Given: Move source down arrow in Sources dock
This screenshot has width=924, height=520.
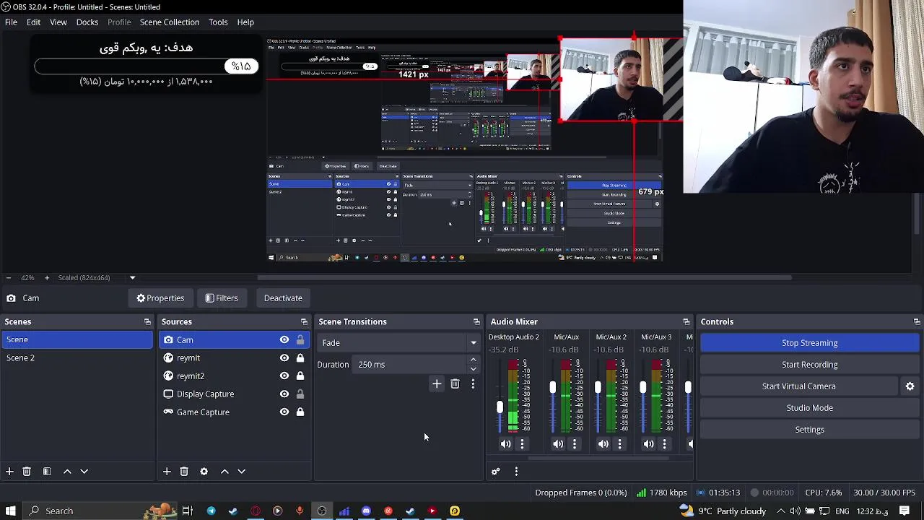Looking at the screenshot, I should click(x=241, y=472).
